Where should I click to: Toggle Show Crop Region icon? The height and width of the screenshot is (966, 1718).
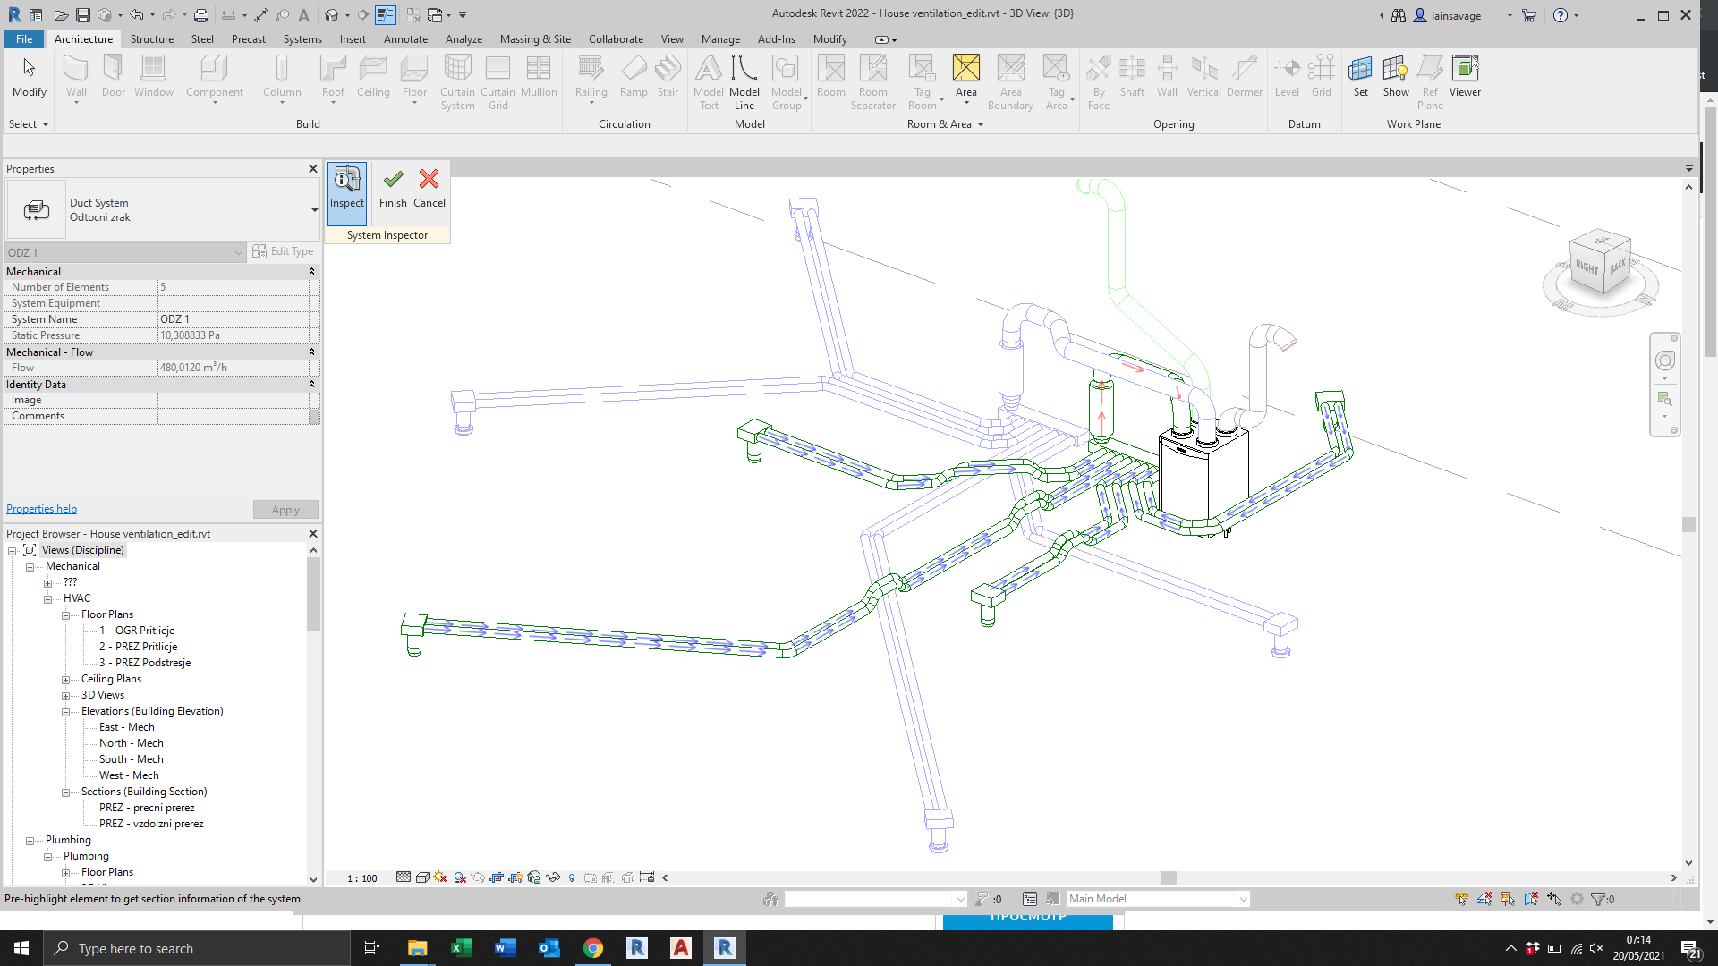pyautogui.click(x=515, y=877)
